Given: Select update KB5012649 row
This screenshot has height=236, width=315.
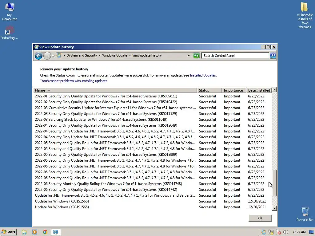Looking at the screenshot, I should pos(153,125).
